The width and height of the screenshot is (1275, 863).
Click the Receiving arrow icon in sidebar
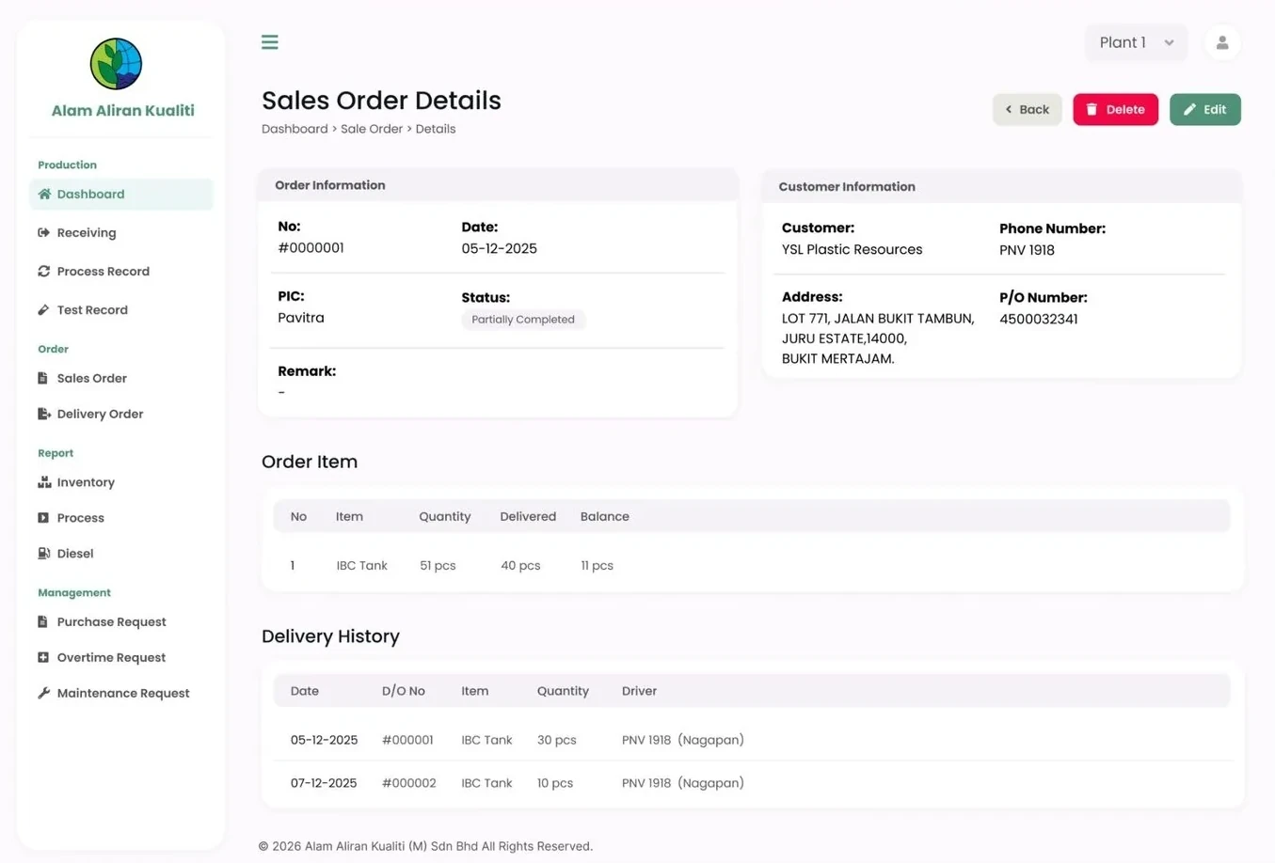pyautogui.click(x=43, y=233)
